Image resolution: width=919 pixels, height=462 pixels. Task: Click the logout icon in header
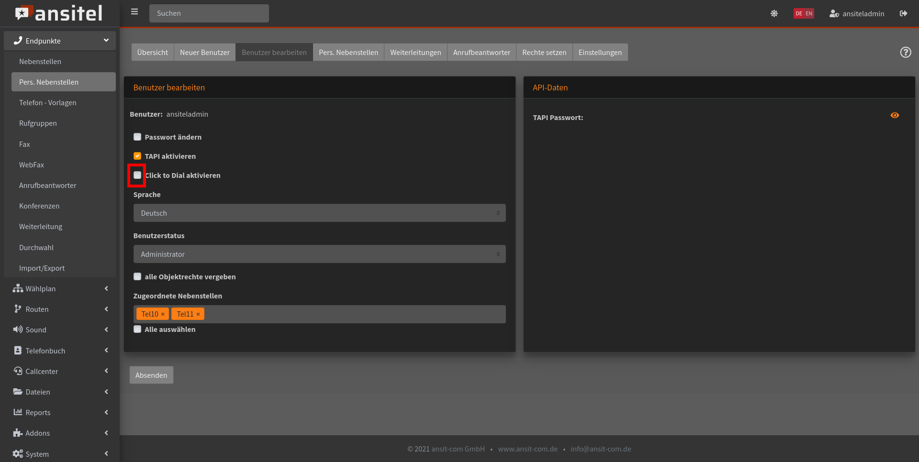(903, 13)
